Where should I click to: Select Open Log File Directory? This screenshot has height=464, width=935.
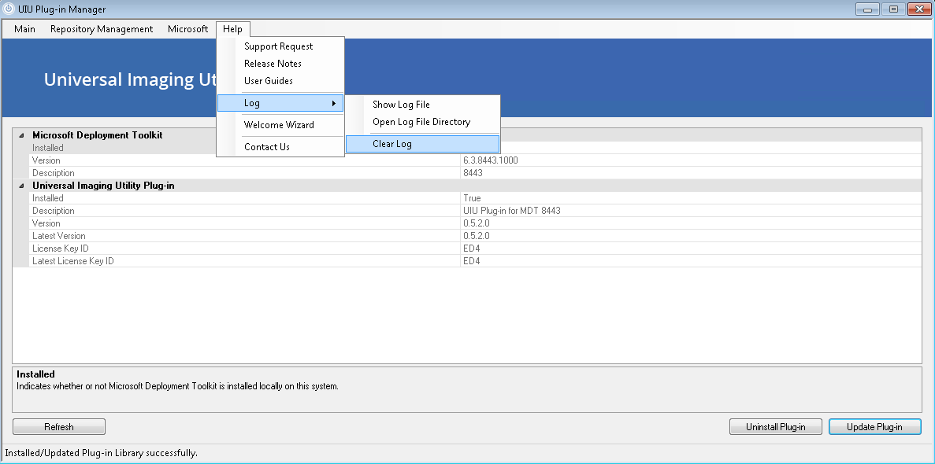422,122
